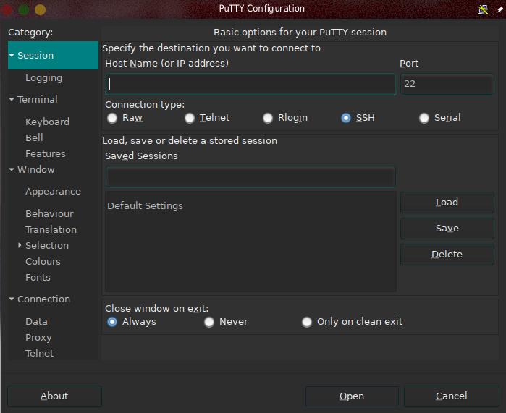Click the Save session button
506x413 pixels.
447,229
